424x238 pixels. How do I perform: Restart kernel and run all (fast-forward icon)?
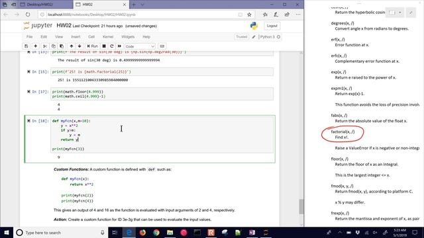119,46
